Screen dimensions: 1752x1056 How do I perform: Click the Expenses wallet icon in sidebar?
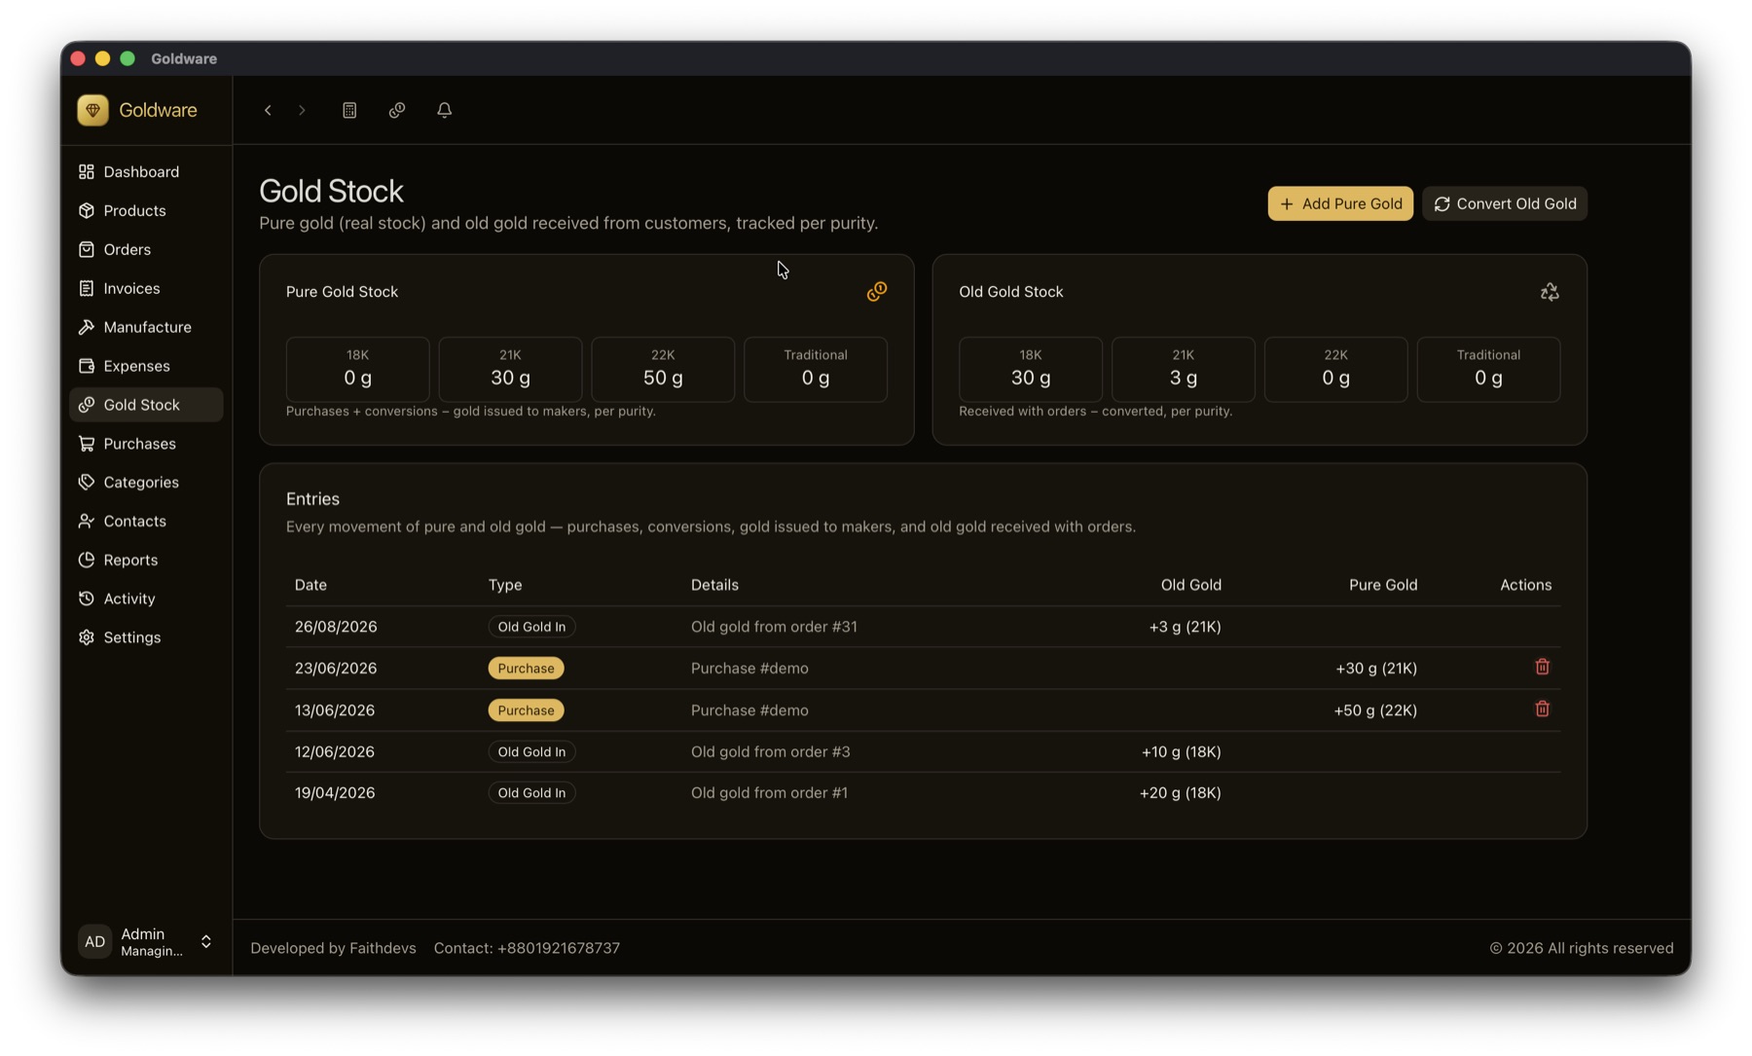87,366
